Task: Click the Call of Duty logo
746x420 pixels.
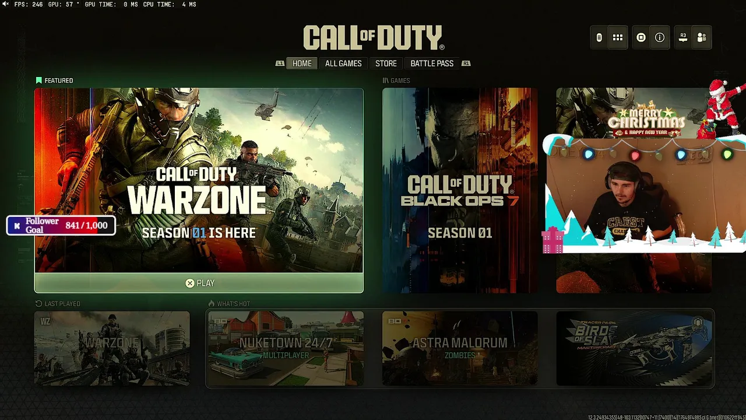Action: (374, 38)
